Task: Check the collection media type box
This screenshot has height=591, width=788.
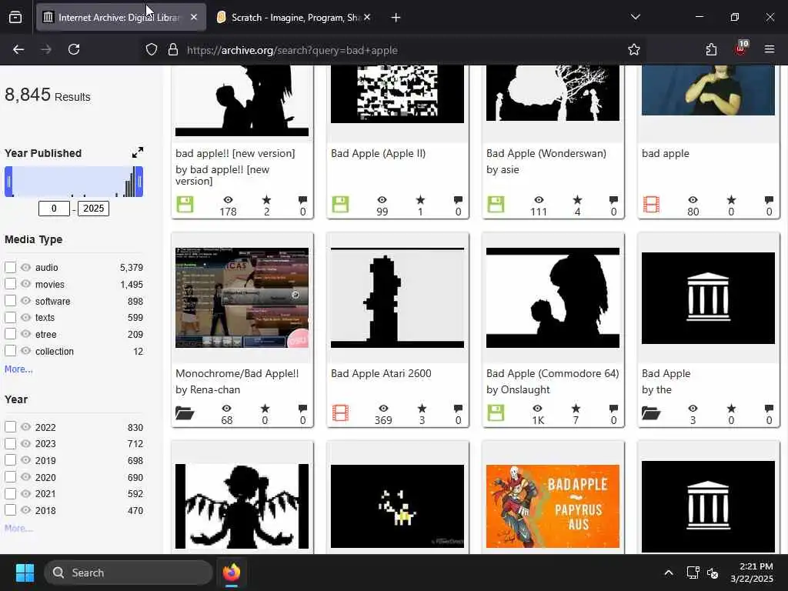Action: 11,350
